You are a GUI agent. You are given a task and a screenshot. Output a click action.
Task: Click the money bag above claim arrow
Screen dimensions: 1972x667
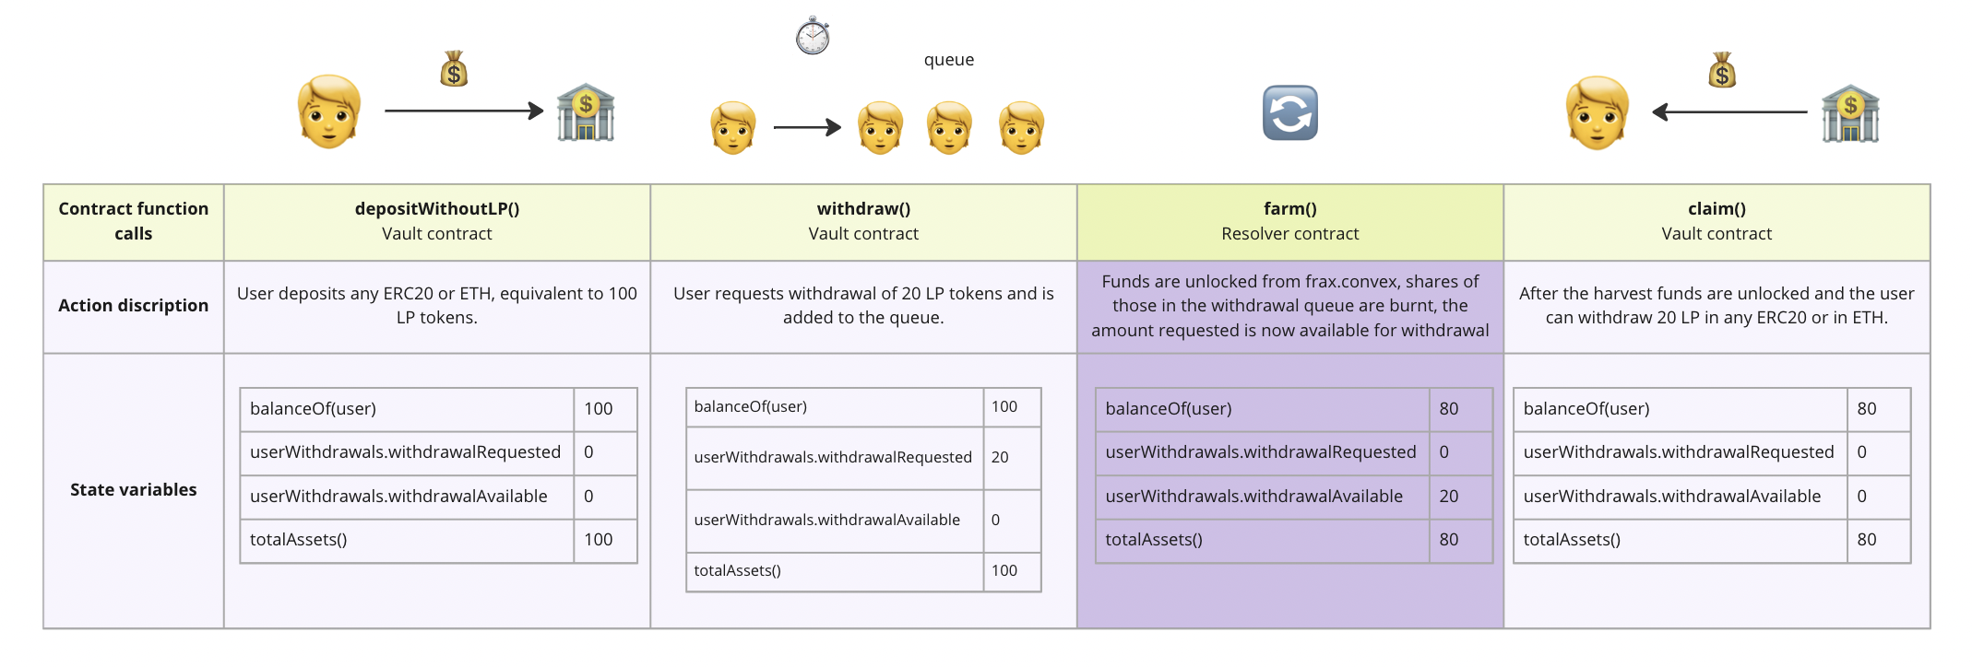1722,70
